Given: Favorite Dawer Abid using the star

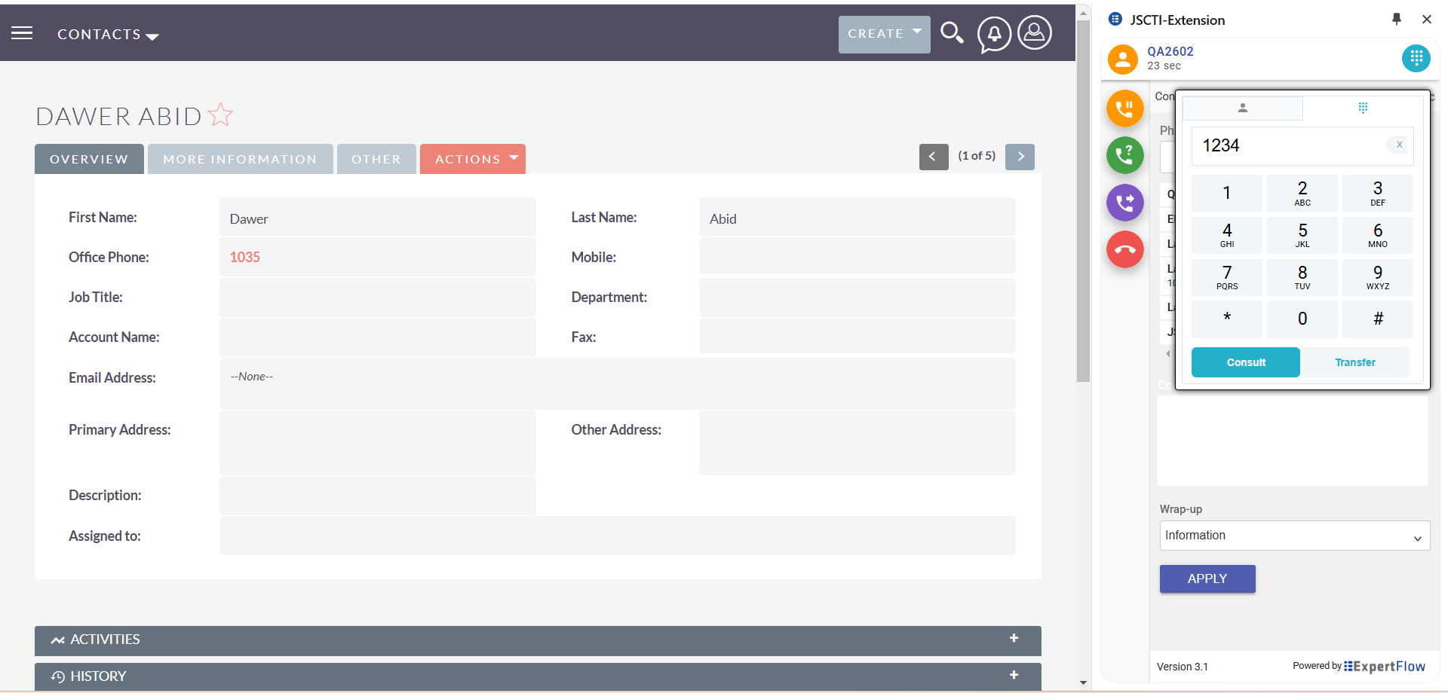Looking at the screenshot, I should 220,114.
